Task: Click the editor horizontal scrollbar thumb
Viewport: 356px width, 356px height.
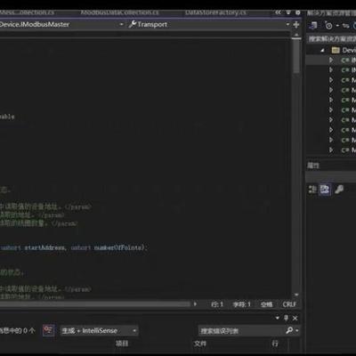Action: click(x=95, y=304)
